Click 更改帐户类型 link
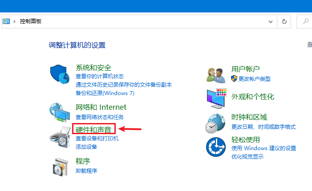The image size is (312, 191). tap(255, 79)
